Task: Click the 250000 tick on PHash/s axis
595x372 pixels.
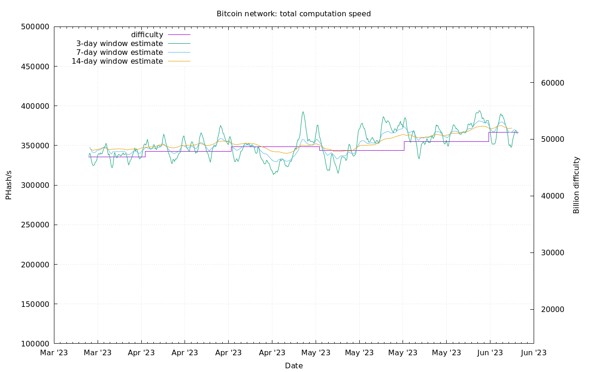Action: click(35, 225)
